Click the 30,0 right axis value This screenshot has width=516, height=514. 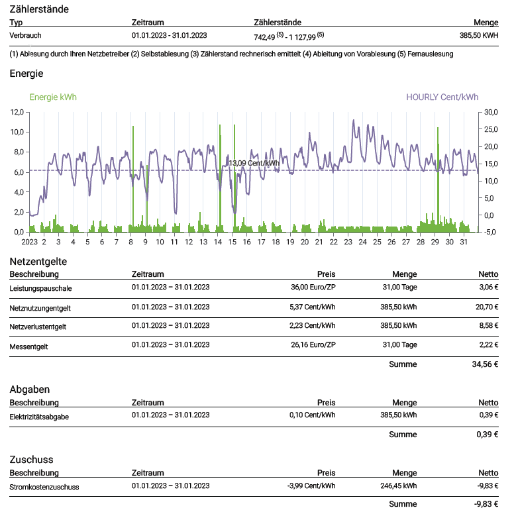491,112
